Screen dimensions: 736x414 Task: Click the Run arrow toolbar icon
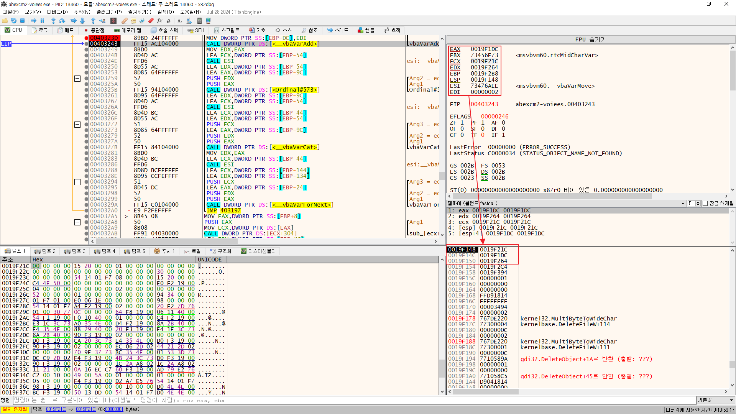coord(34,21)
